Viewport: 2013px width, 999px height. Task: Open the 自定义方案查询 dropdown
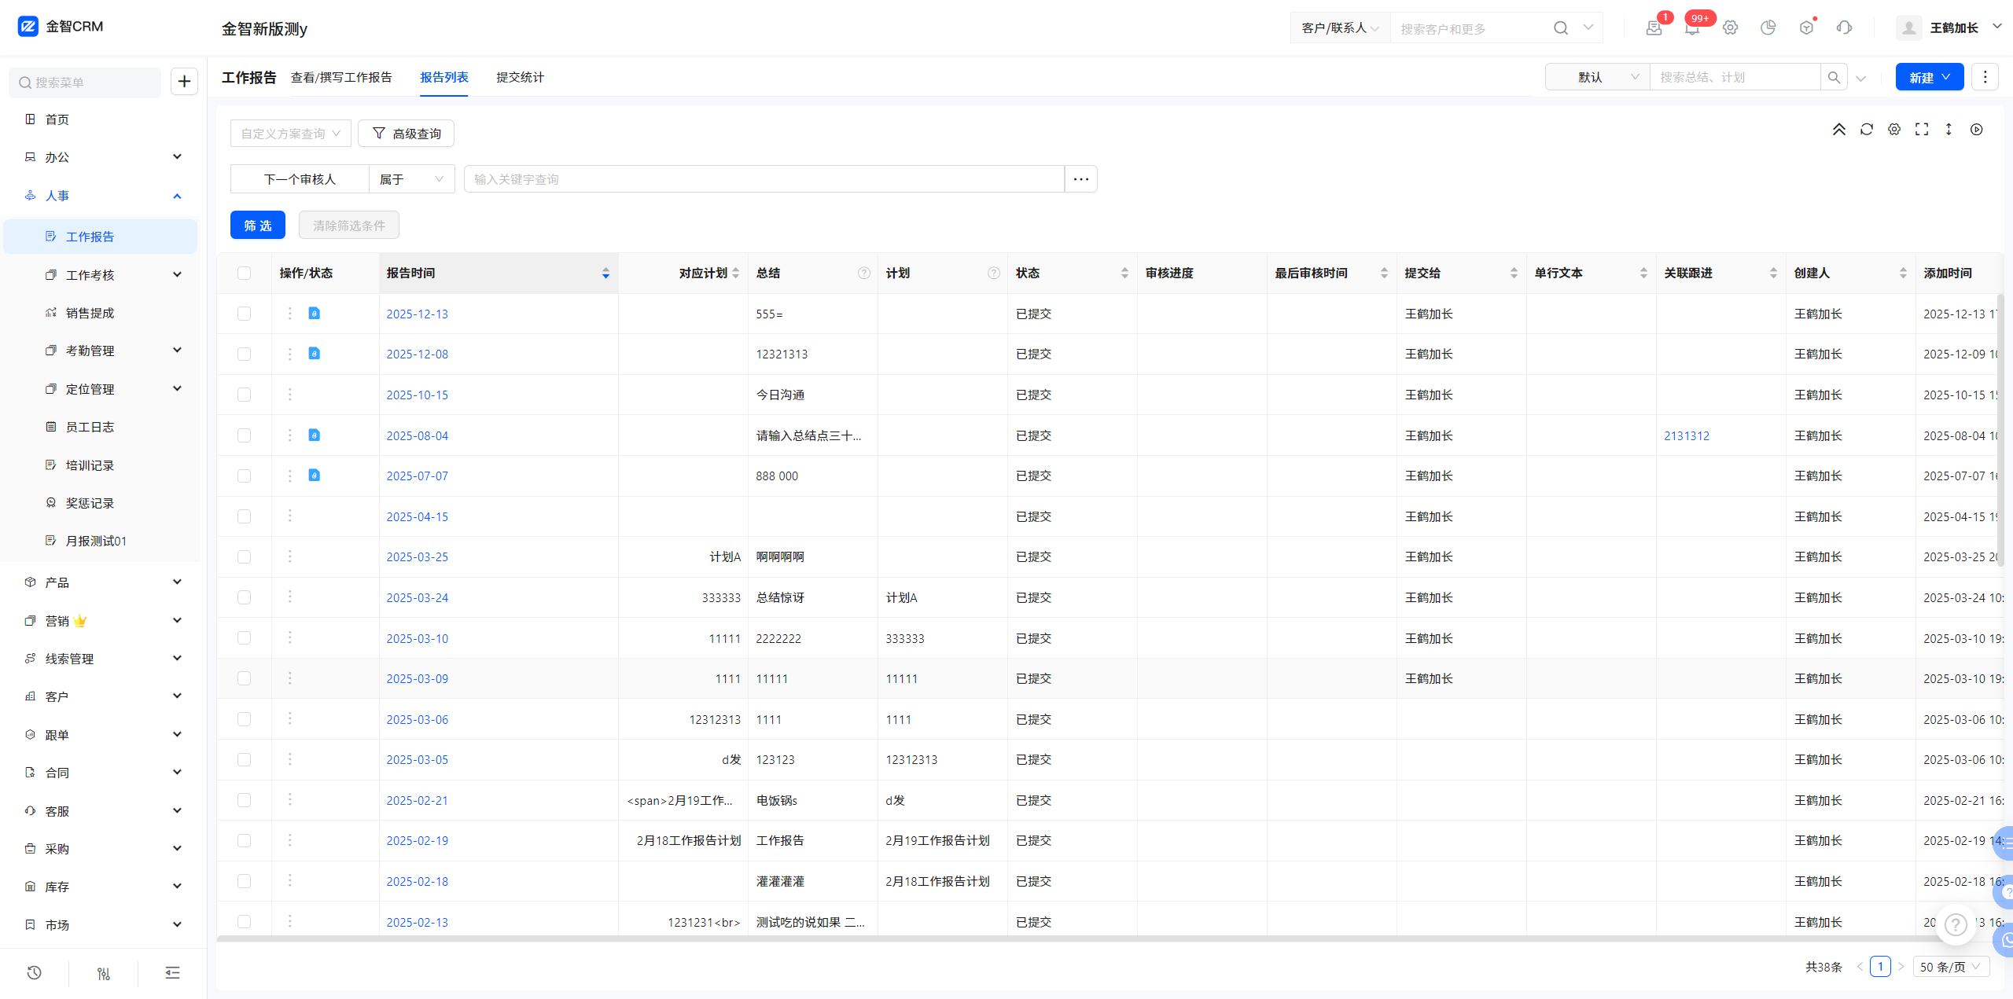tap(290, 134)
